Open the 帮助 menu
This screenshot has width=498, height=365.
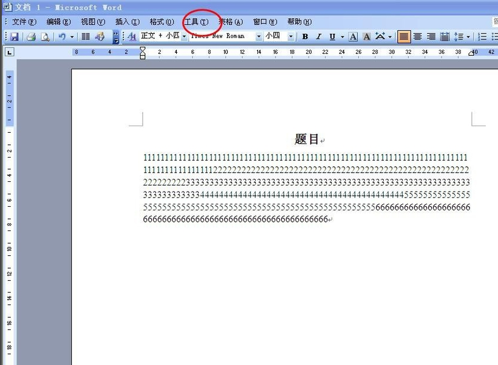[x=298, y=21]
